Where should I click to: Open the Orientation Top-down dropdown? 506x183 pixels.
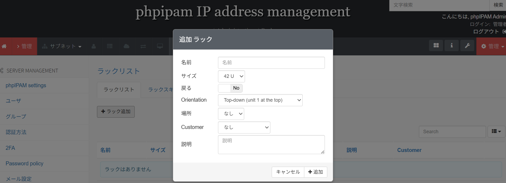[260, 100]
